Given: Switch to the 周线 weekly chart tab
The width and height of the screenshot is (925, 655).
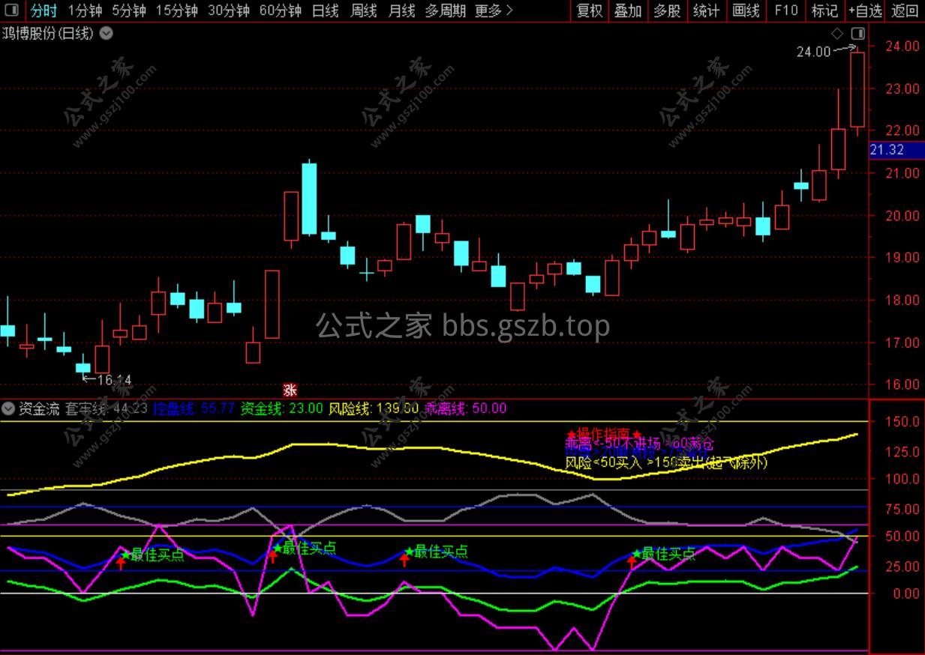Looking at the screenshot, I should (364, 10).
